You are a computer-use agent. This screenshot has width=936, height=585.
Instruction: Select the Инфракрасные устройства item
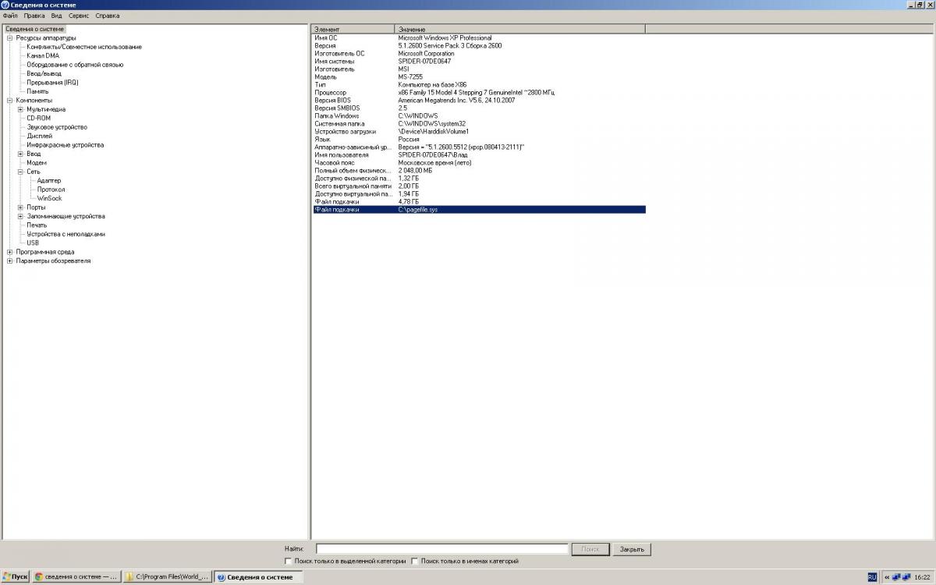coord(66,145)
